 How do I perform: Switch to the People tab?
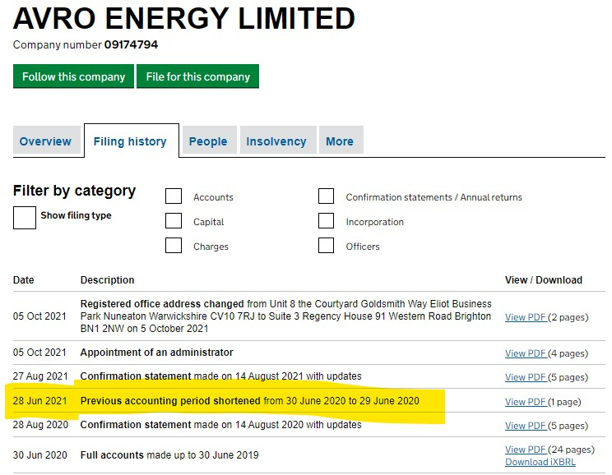(x=208, y=141)
